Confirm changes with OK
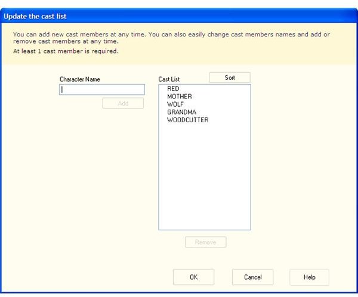This screenshot has width=358, height=297. pos(193,277)
